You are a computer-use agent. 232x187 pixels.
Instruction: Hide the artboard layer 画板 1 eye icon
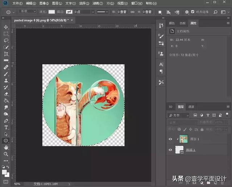[x=170, y=150]
